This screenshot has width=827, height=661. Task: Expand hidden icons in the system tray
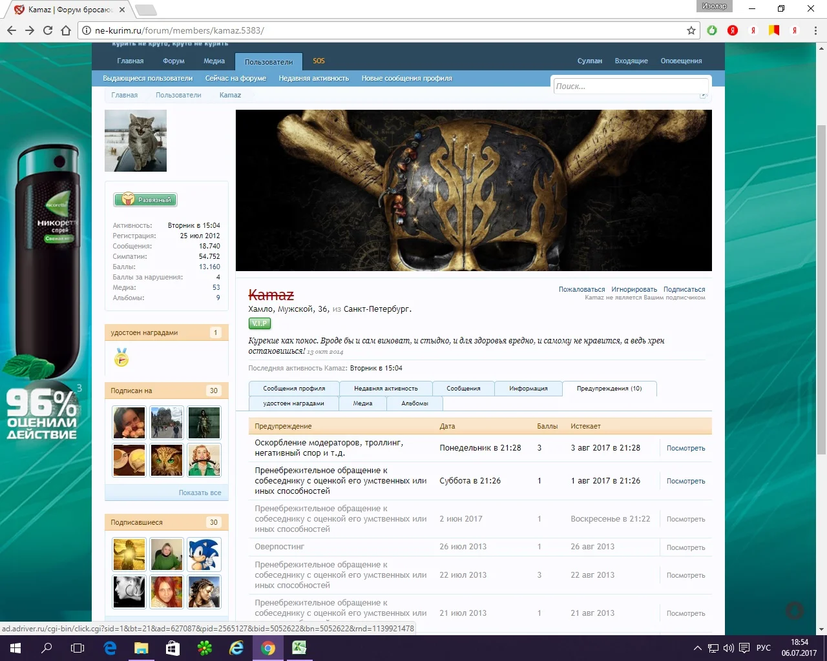(x=697, y=647)
